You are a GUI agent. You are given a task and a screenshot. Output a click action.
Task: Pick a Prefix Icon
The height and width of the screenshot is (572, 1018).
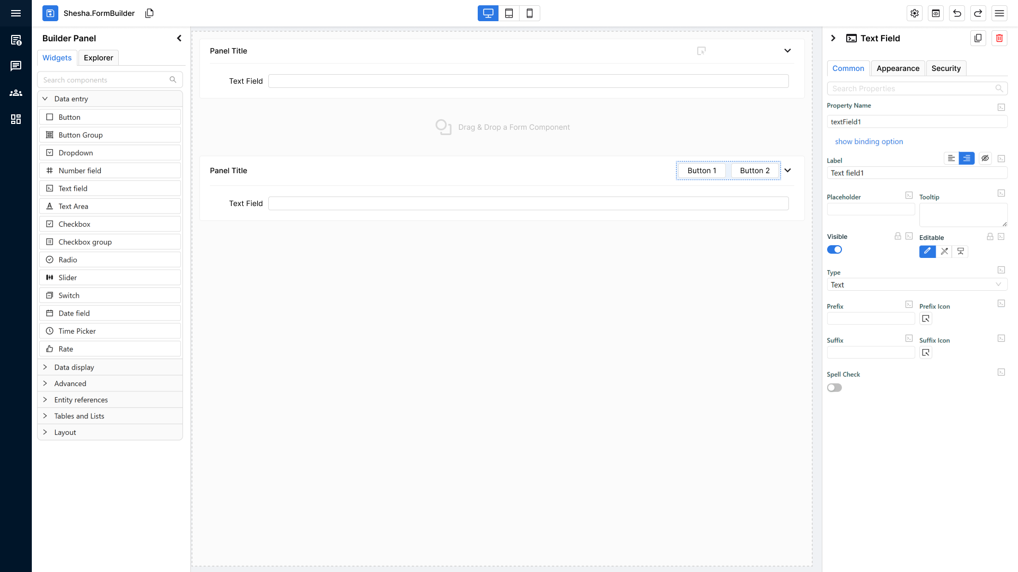pyautogui.click(x=926, y=319)
